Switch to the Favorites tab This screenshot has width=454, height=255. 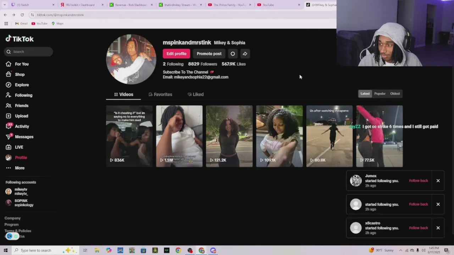pos(160,95)
